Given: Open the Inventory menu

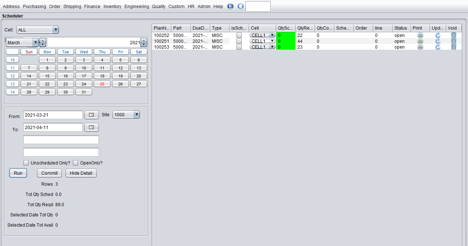Looking at the screenshot, I should [x=112, y=7].
